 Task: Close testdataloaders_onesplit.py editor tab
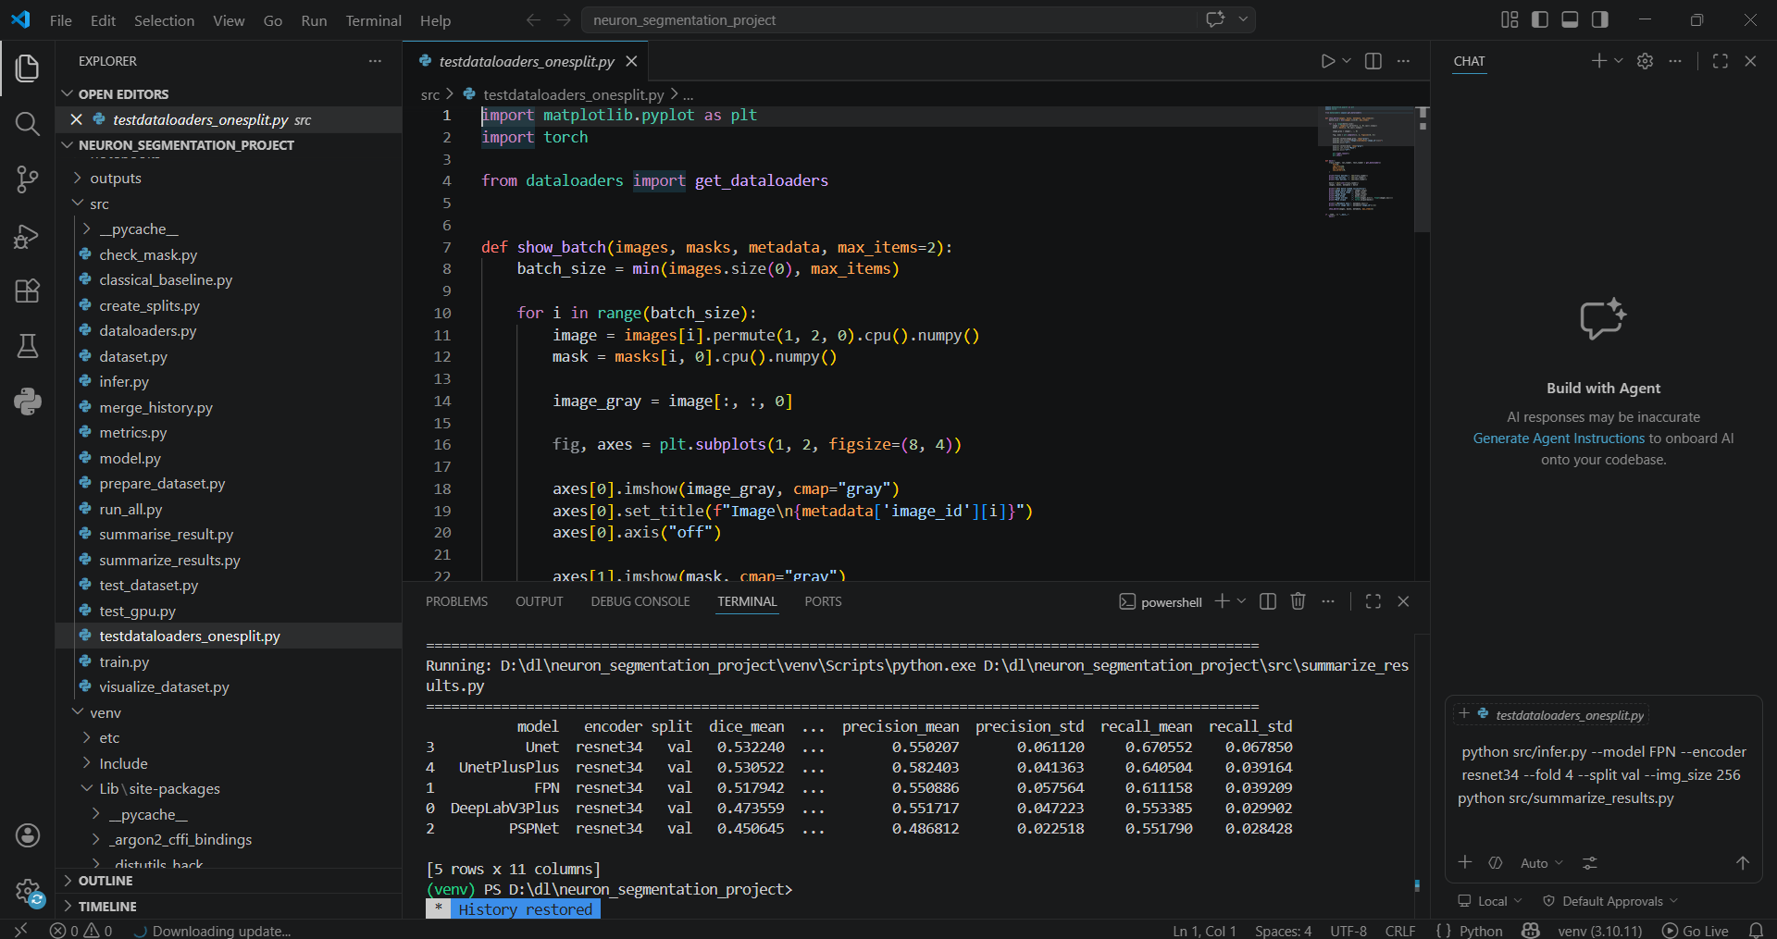click(631, 61)
